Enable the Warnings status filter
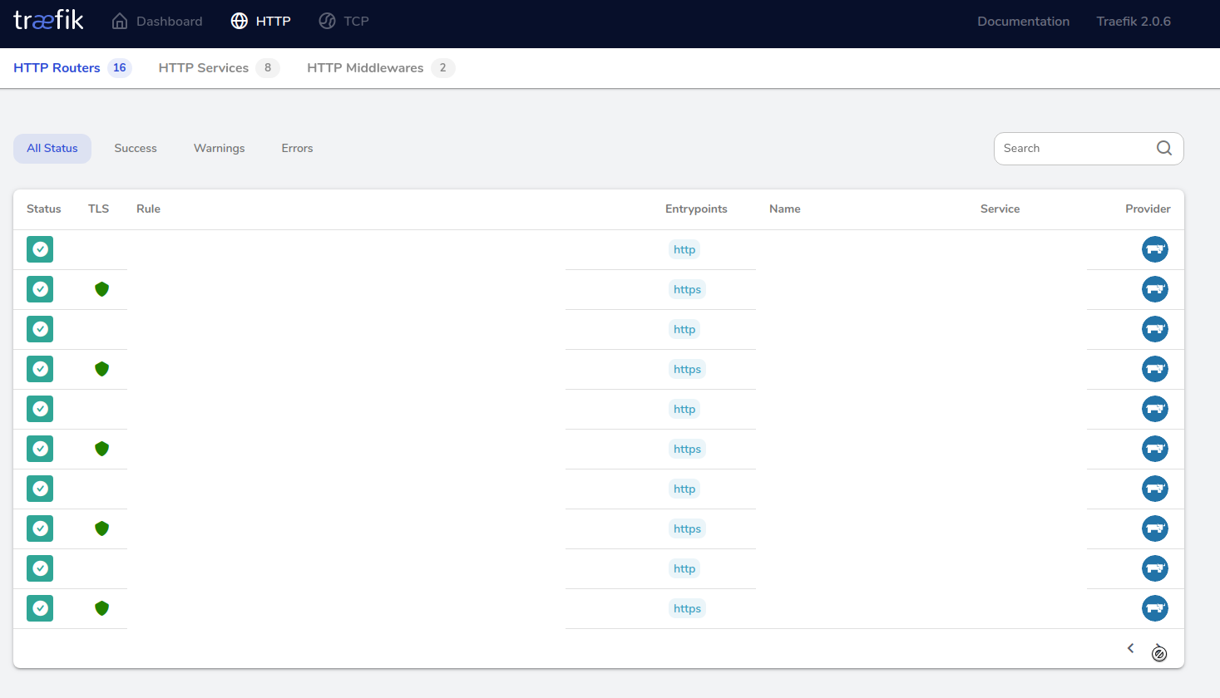This screenshot has height=698, width=1220. coord(219,148)
